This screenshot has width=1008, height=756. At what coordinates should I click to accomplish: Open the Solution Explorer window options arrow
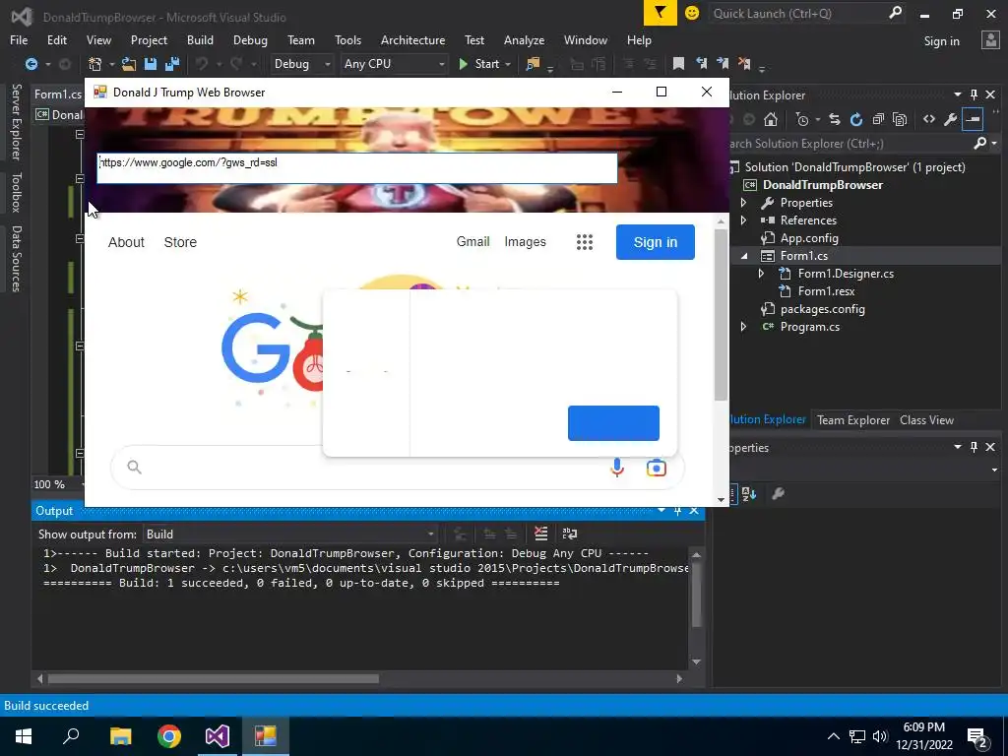click(x=957, y=94)
